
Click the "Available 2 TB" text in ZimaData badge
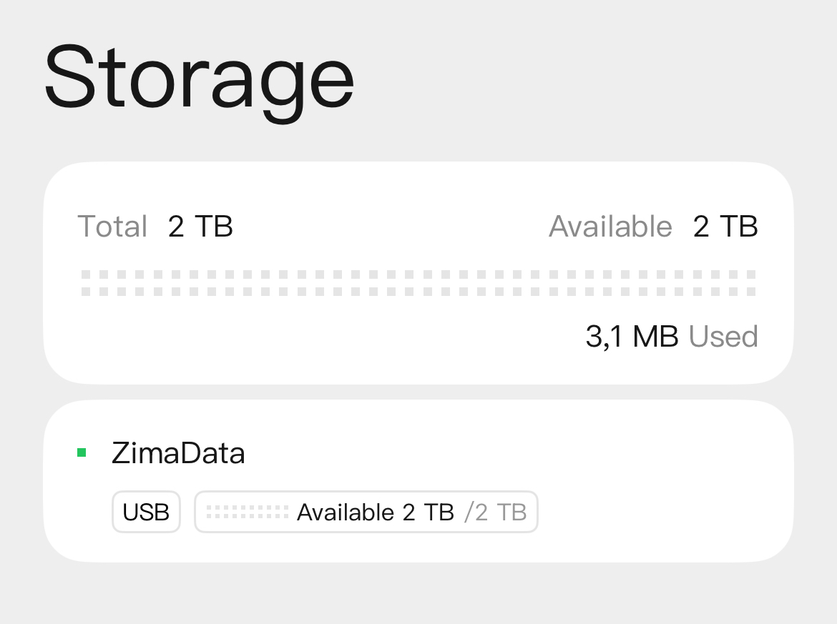375,512
